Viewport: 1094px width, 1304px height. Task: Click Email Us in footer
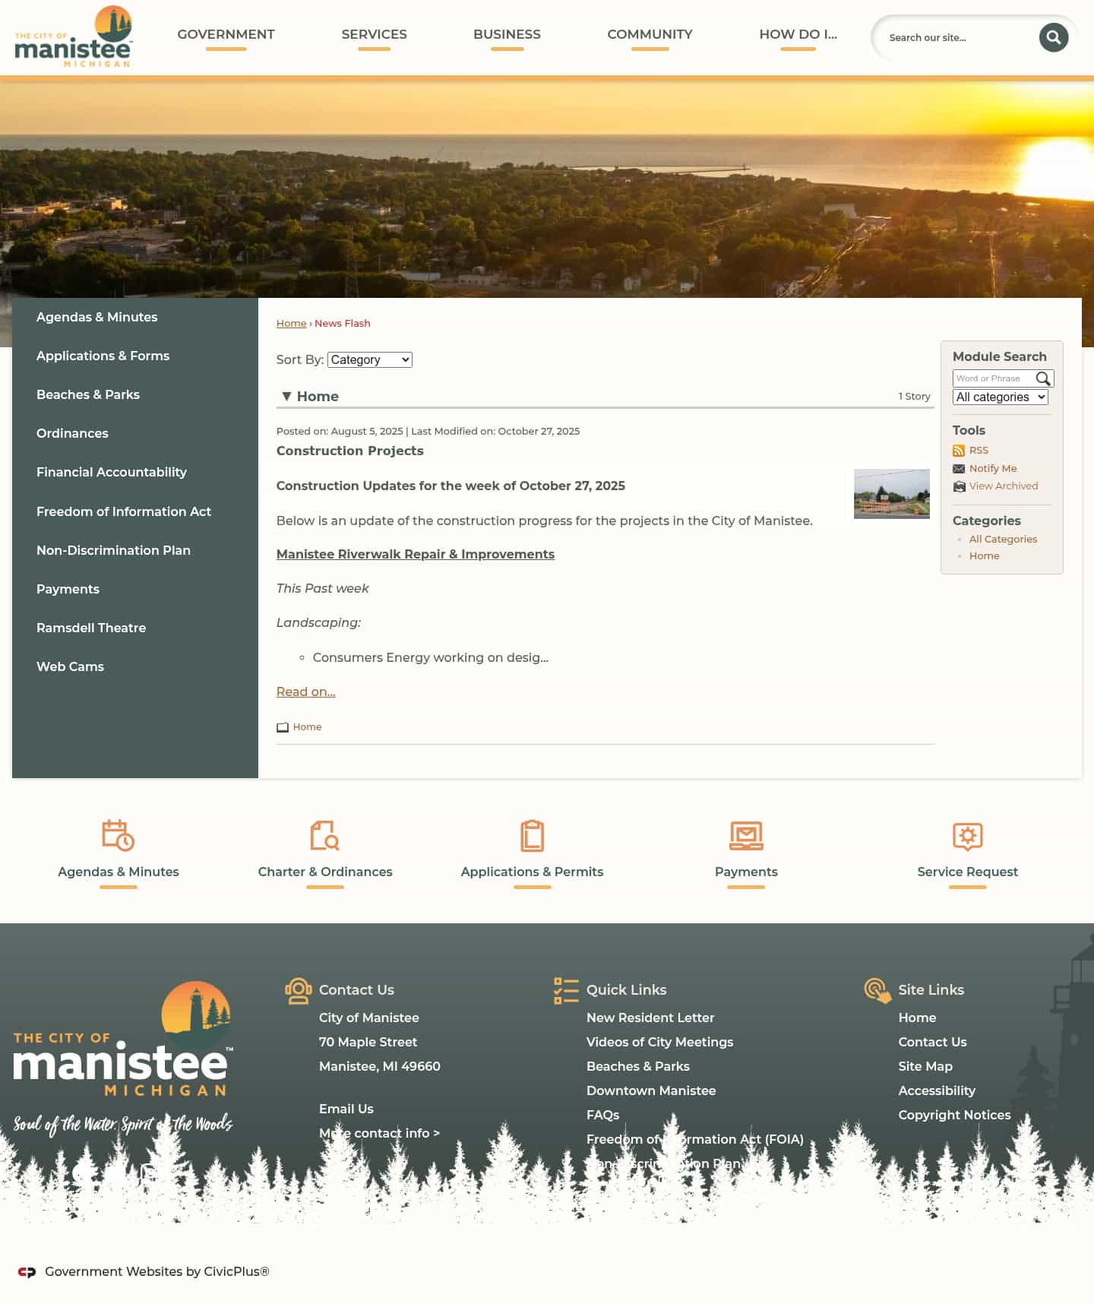coord(346,1109)
